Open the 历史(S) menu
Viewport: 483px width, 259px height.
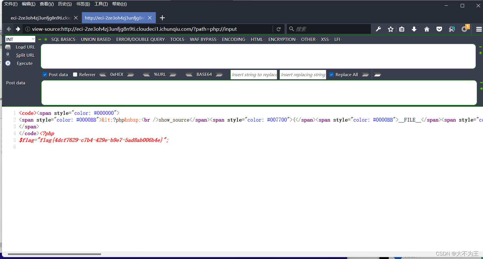65,4
